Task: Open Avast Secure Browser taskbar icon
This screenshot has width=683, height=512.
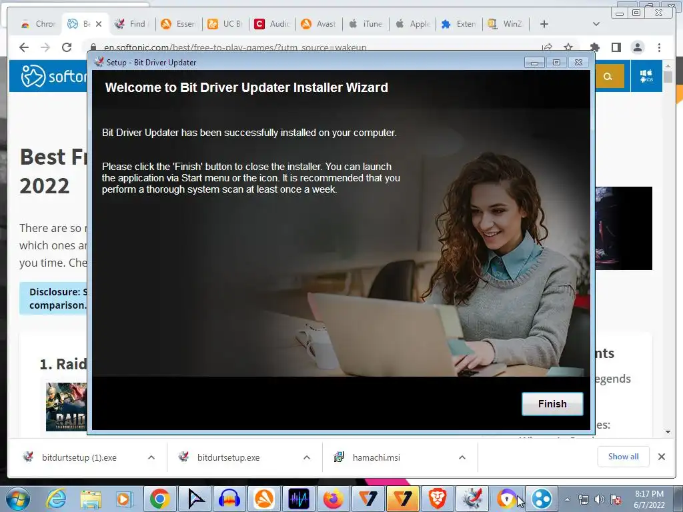Action: 264,499
